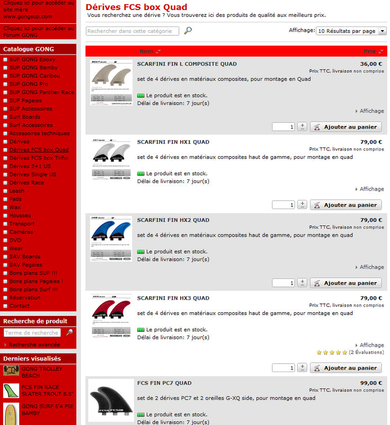390x425 pixels.
Task: Open Dérives FCS box Trifin category
Action: 39,158
